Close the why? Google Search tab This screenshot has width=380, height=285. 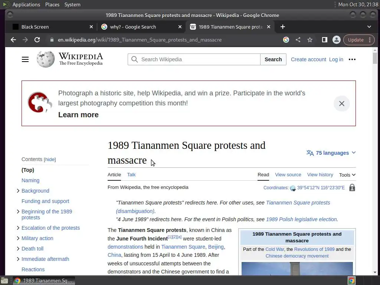coord(180,27)
